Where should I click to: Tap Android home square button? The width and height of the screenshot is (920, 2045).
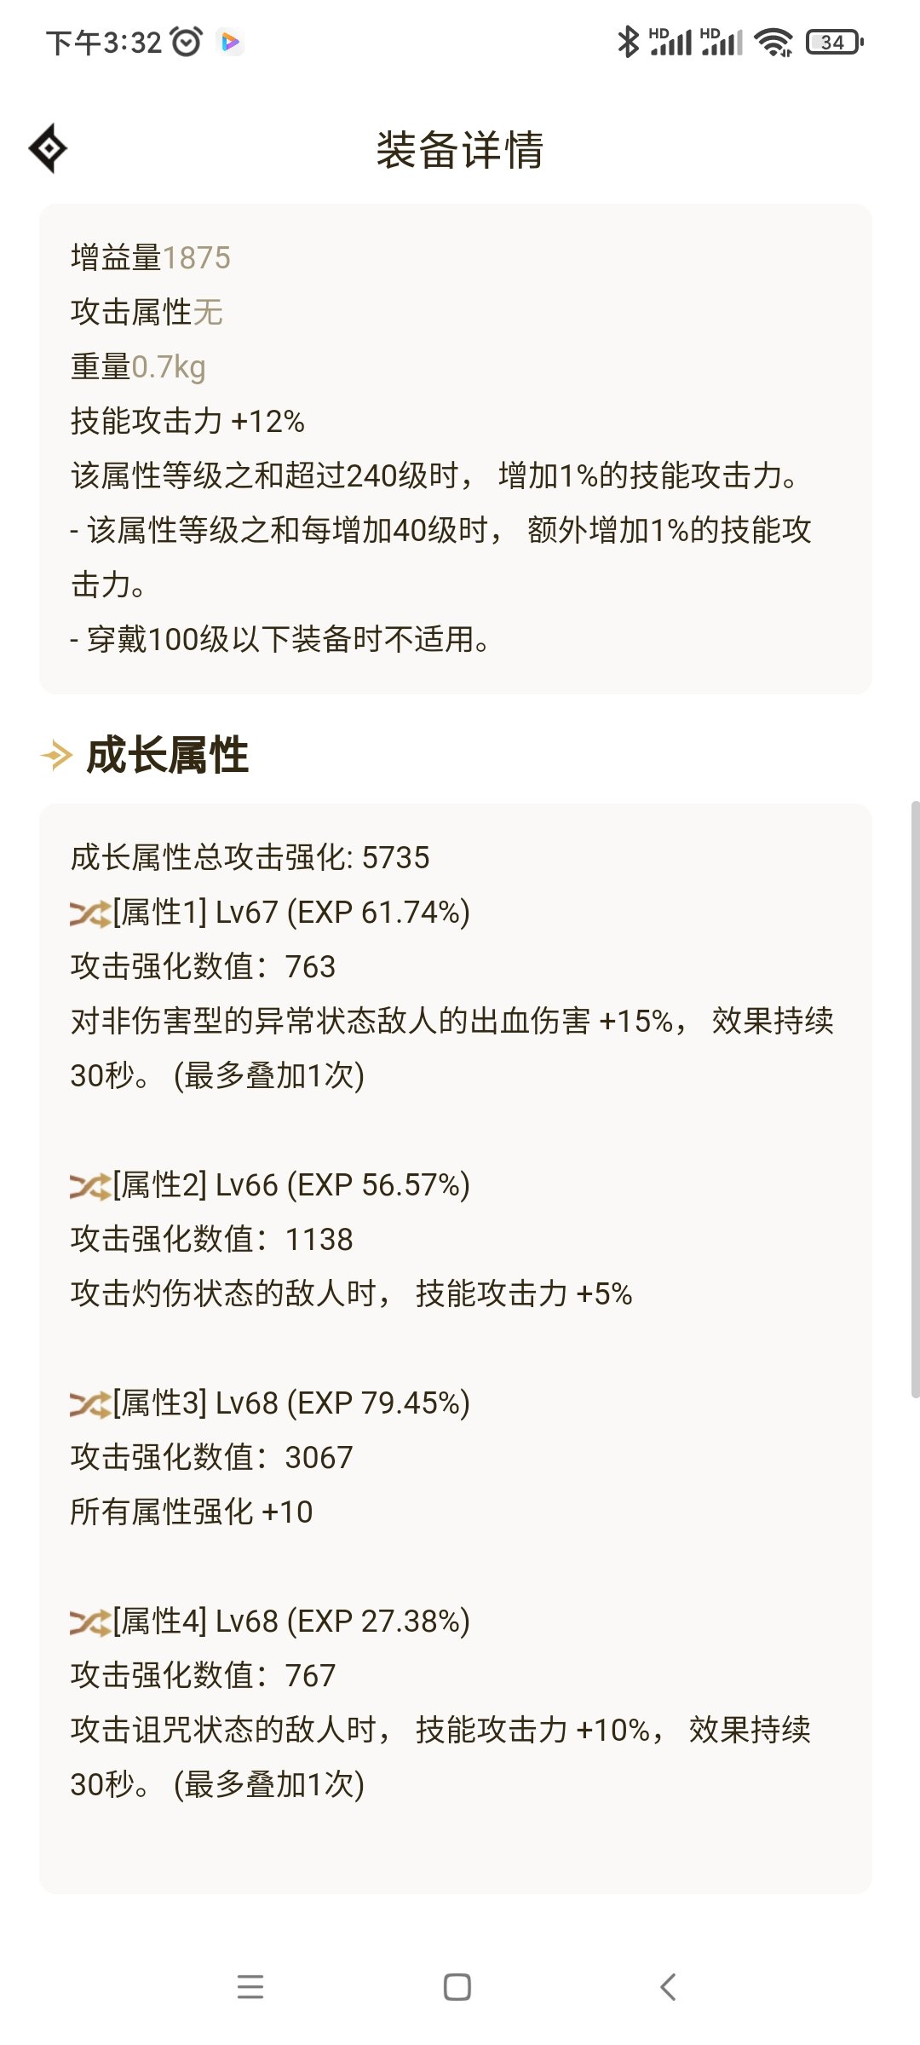tap(457, 1987)
